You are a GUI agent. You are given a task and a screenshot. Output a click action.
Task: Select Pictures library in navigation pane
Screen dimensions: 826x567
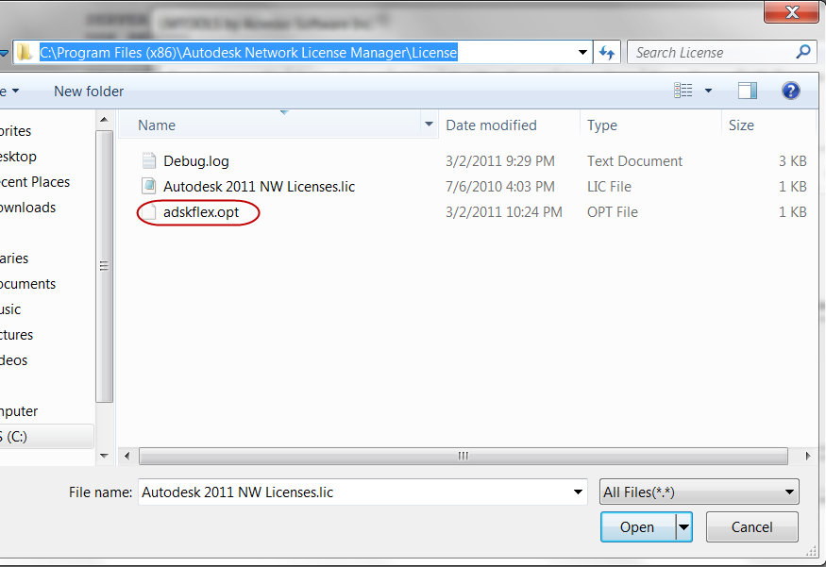pyautogui.click(x=16, y=335)
